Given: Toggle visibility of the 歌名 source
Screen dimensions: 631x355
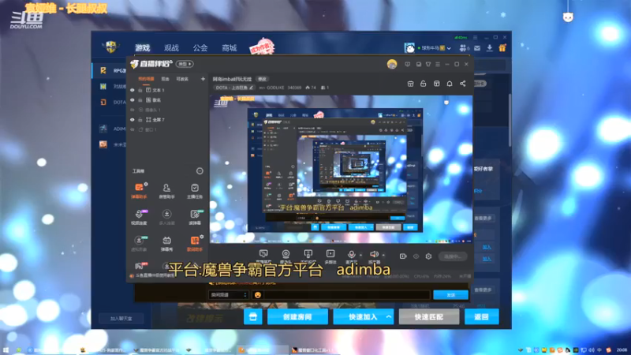Looking at the screenshot, I should coord(133,100).
